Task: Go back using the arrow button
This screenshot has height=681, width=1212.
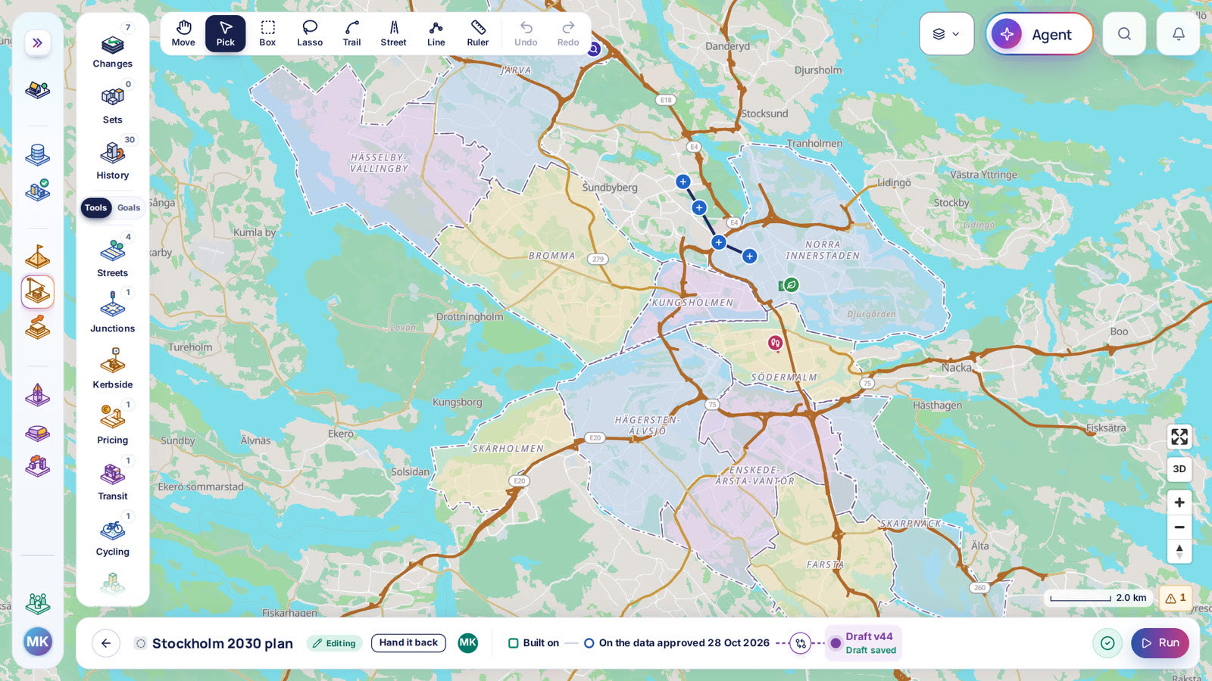Action: [x=106, y=643]
